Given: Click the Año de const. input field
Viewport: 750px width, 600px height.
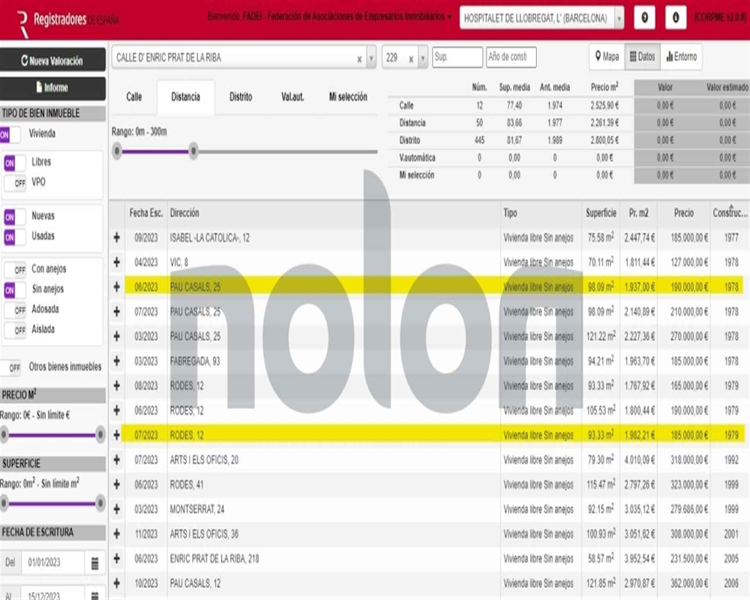Looking at the screenshot, I should [511, 58].
